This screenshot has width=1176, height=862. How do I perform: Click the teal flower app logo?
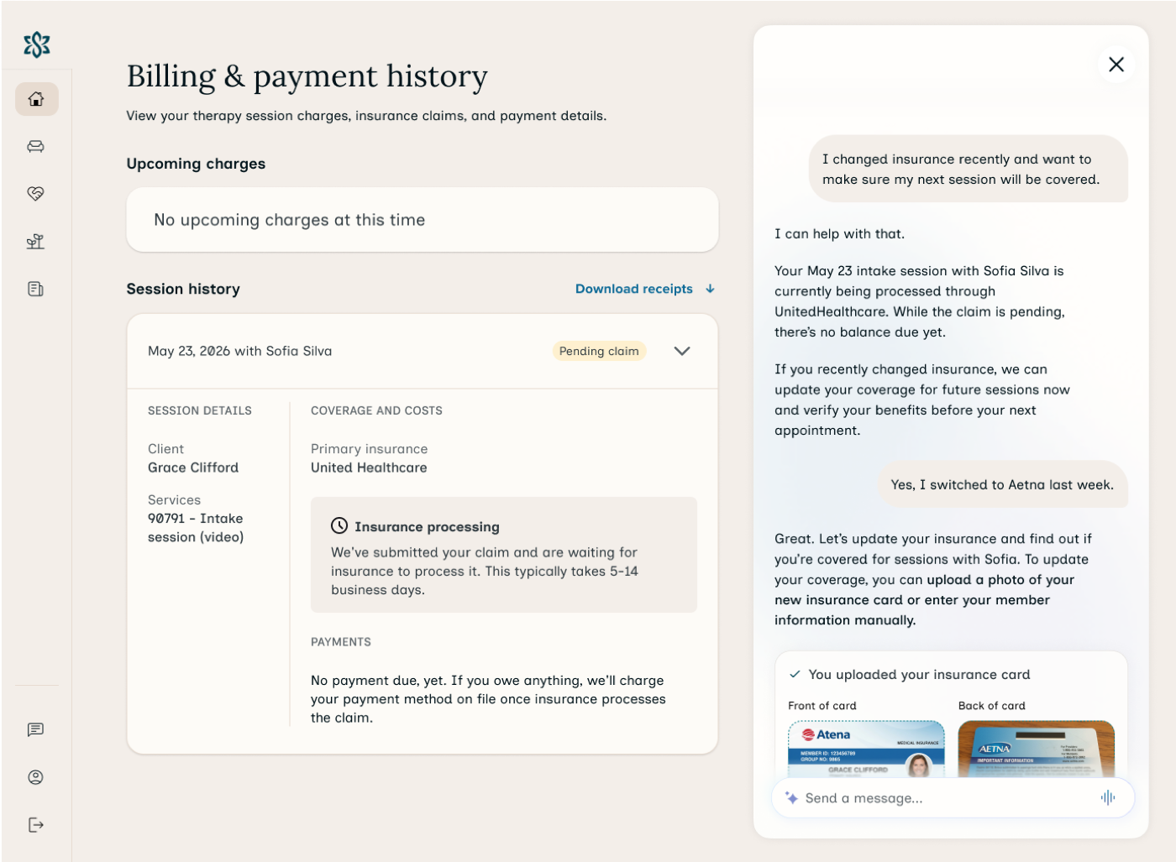click(37, 44)
